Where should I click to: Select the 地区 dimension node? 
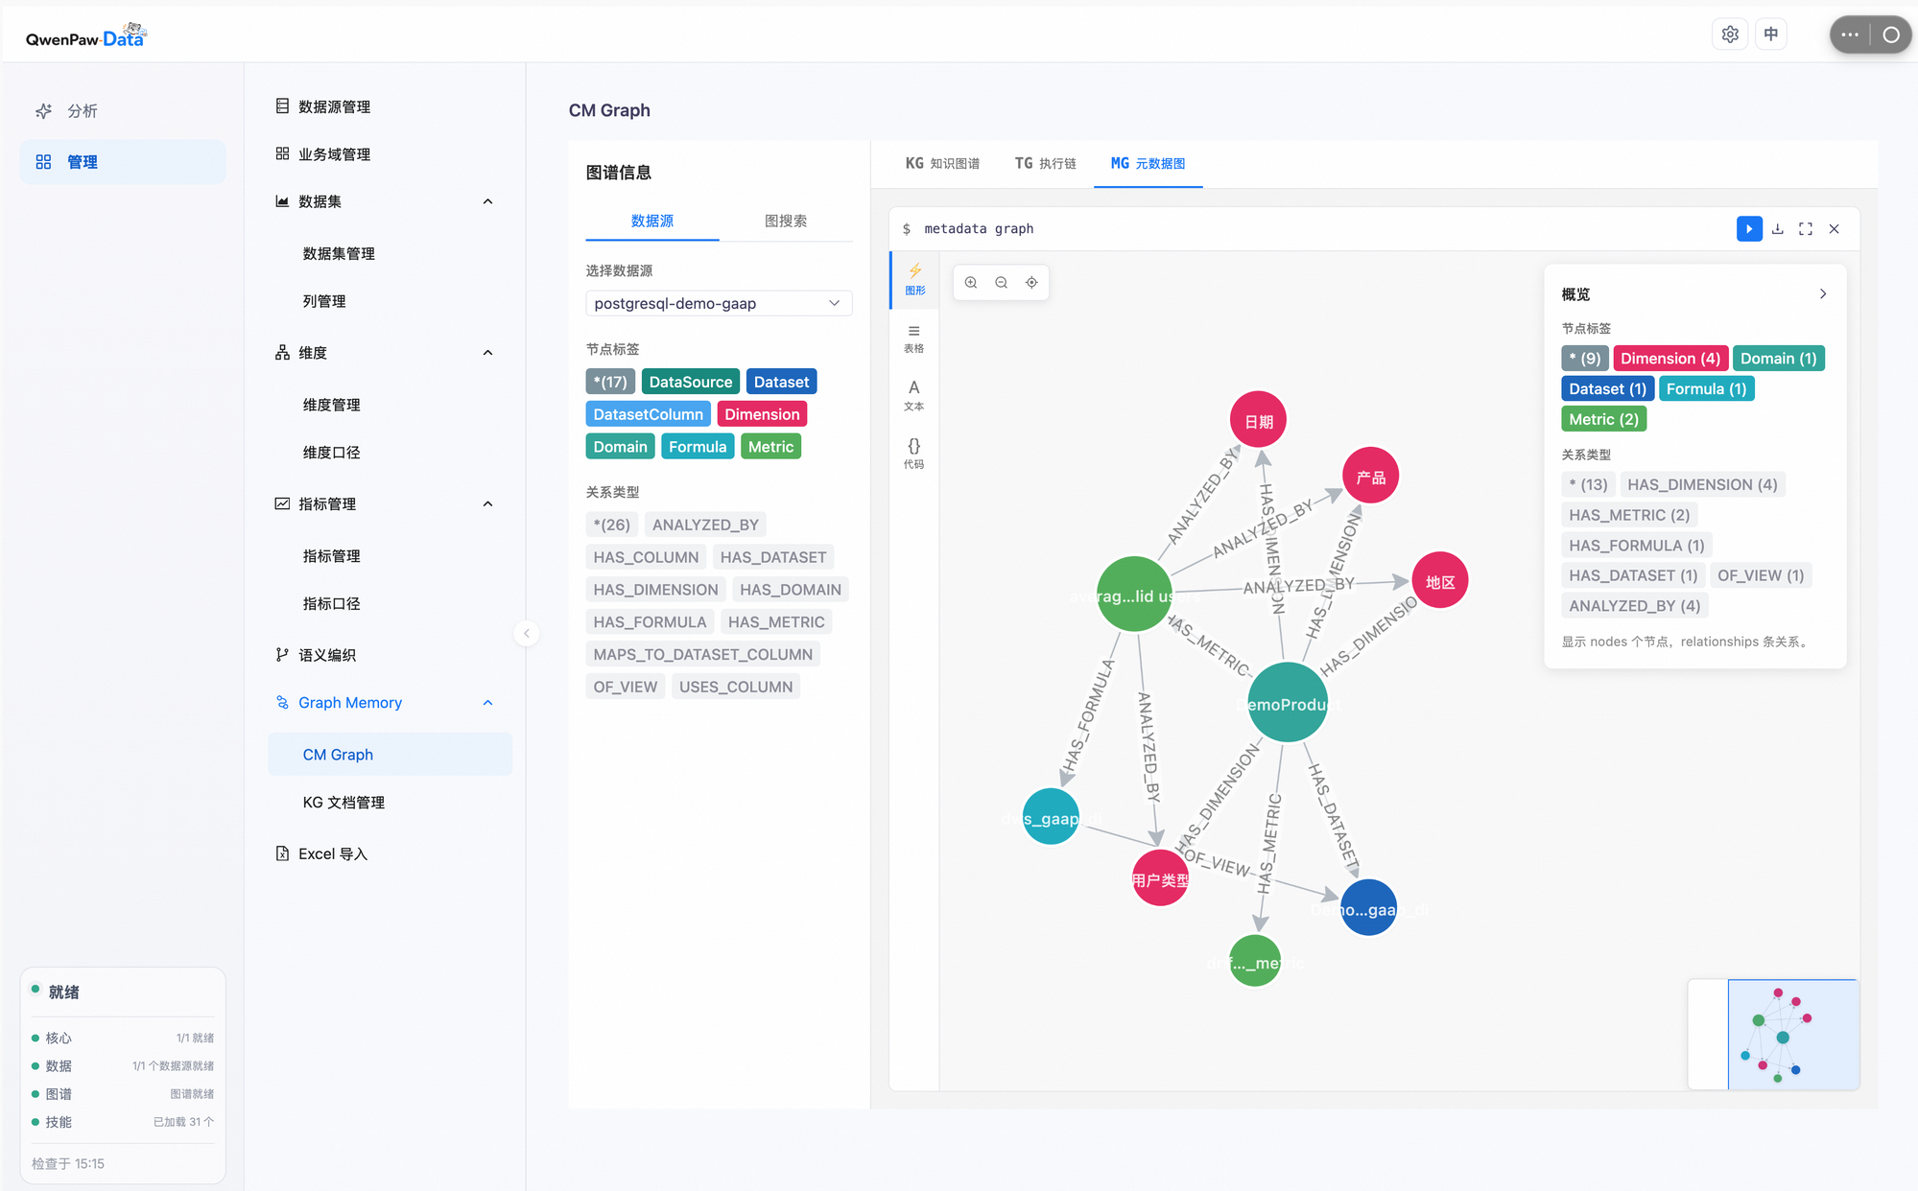click(x=1439, y=580)
